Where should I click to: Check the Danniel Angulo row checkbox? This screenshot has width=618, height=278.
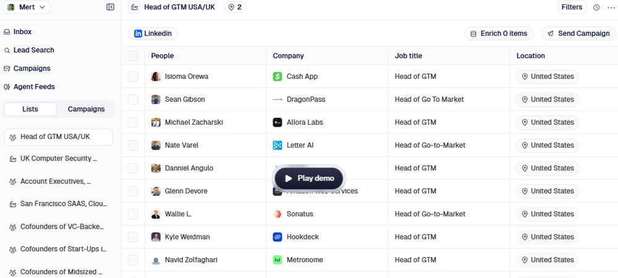133,168
